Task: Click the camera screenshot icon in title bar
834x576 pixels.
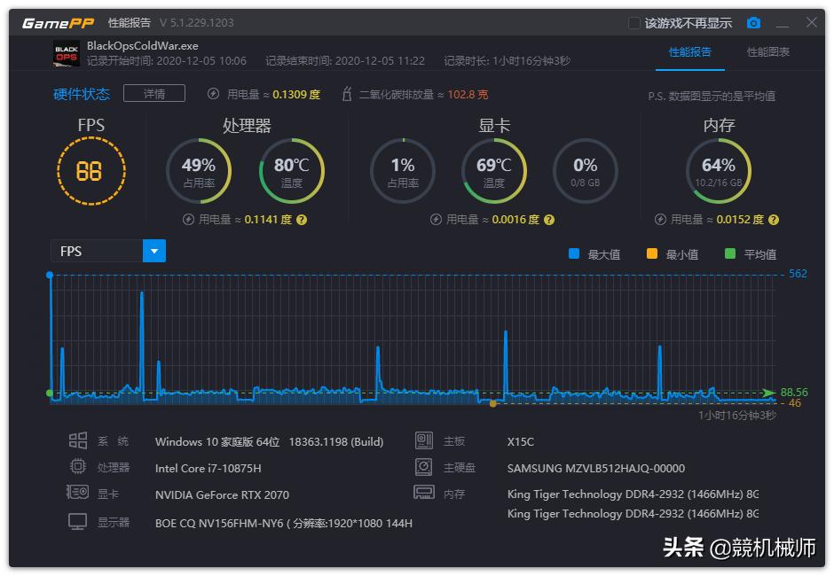Action: point(753,23)
